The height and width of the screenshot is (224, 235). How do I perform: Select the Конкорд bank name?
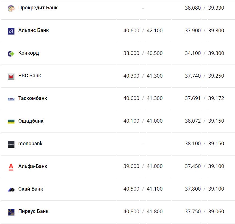click(x=29, y=53)
